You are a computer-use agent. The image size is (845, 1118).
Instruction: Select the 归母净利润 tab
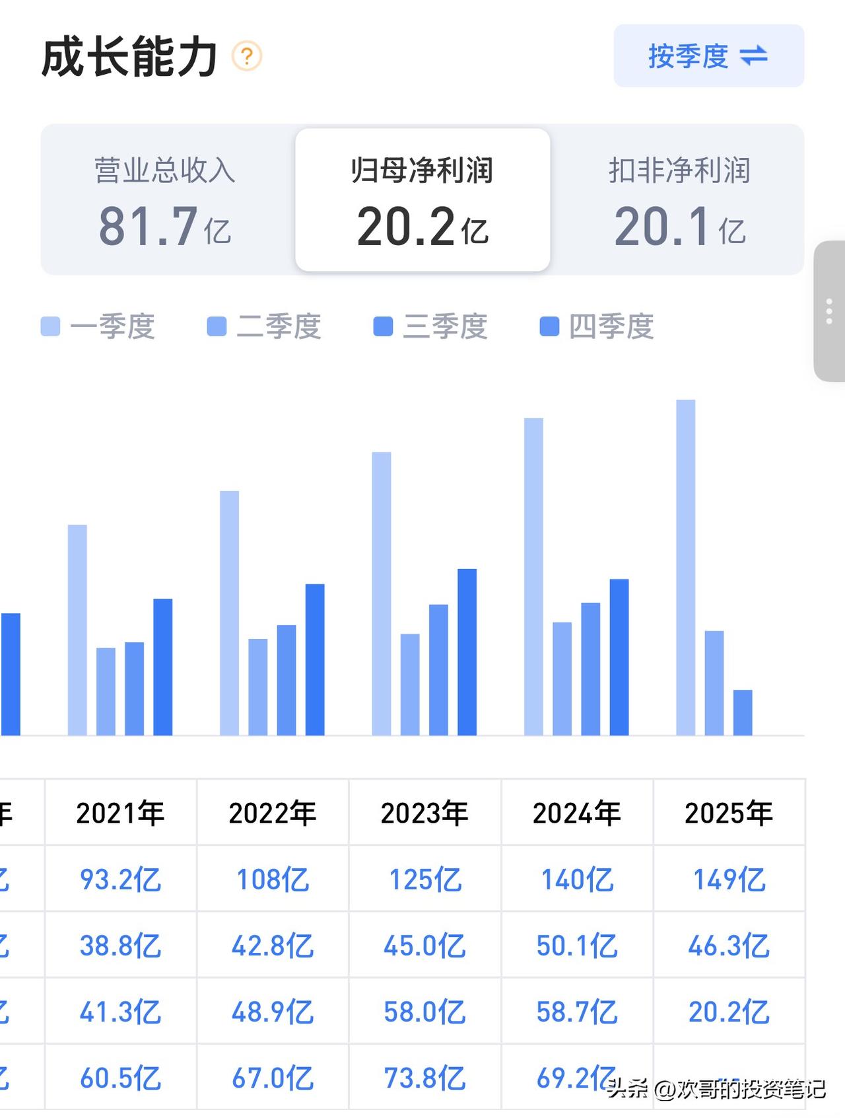422,200
